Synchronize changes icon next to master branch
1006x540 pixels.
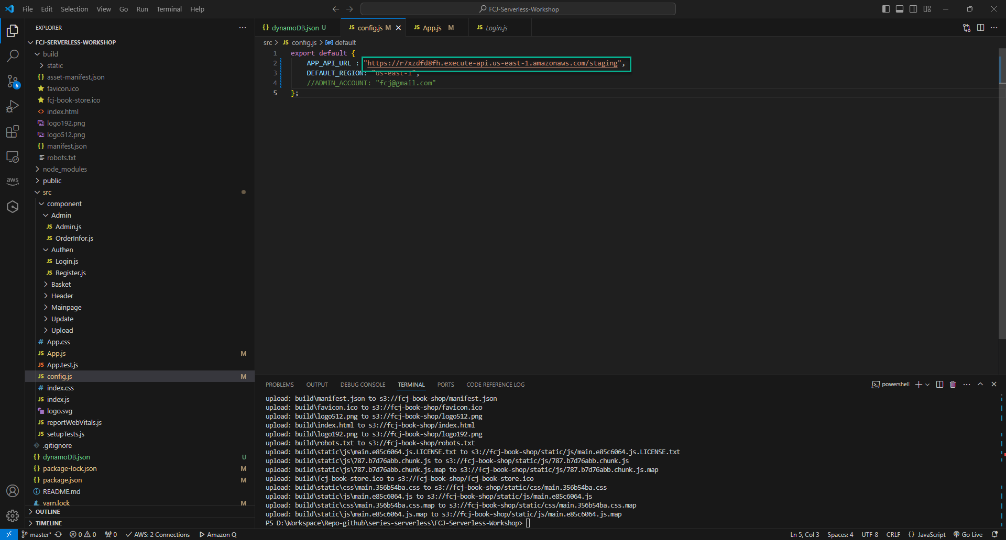pyautogui.click(x=59, y=535)
